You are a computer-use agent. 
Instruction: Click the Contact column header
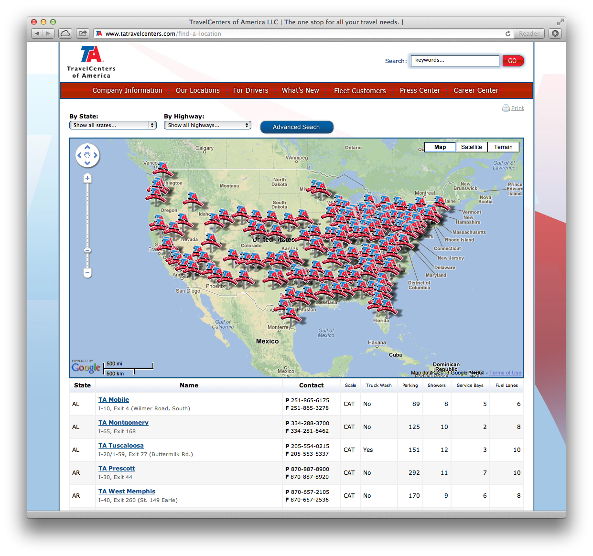point(311,385)
